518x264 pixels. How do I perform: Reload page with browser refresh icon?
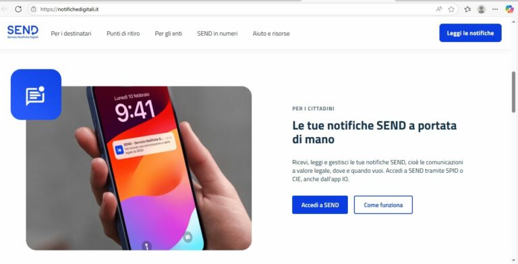point(18,9)
